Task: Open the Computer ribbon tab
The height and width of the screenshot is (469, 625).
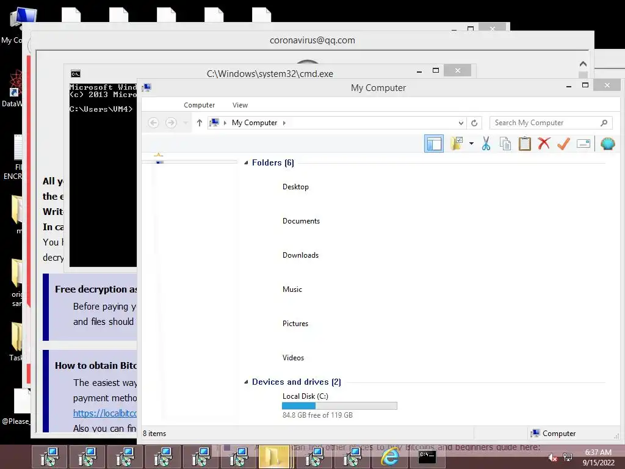Action: point(200,105)
